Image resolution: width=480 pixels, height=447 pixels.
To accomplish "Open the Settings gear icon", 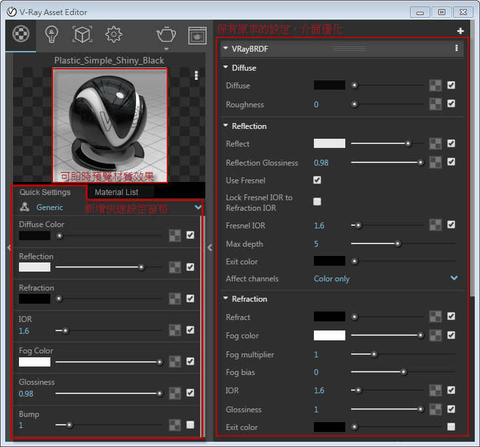I will pyautogui.click(x=114, y=34).
